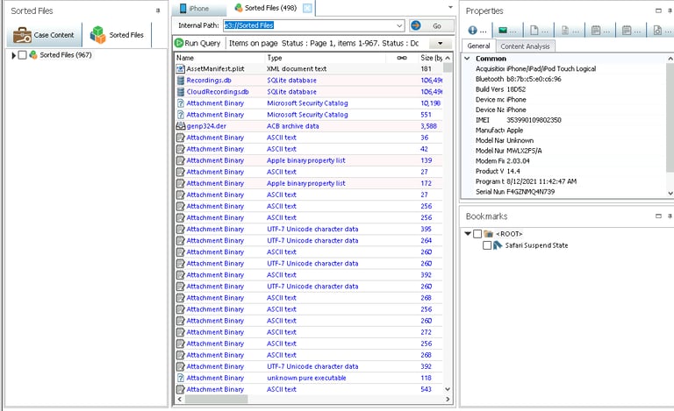
Task: Click the blue exclamation info icon in Properties
Action: tap(472, 30)
